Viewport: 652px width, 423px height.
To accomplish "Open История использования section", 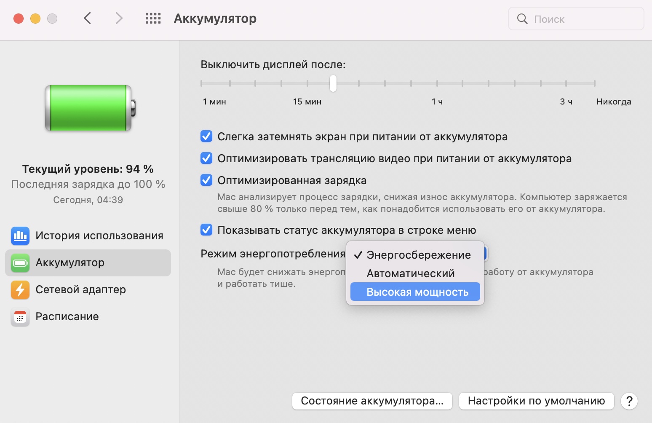I will pyautogui.click(x=88, y=236).
